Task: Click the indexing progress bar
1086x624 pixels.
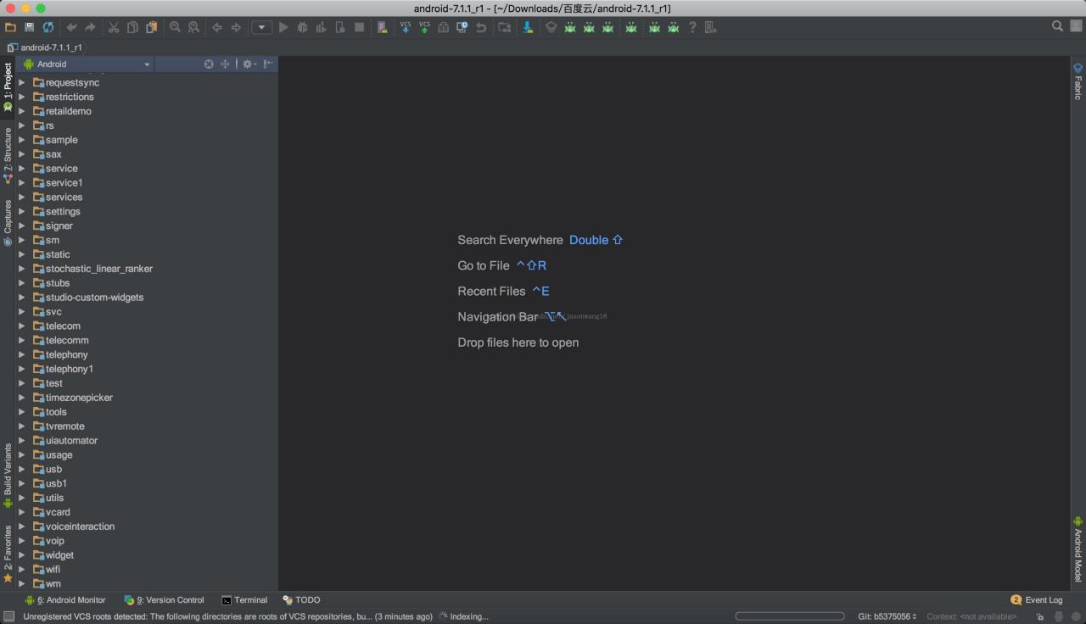Action: tap(789, 616)
